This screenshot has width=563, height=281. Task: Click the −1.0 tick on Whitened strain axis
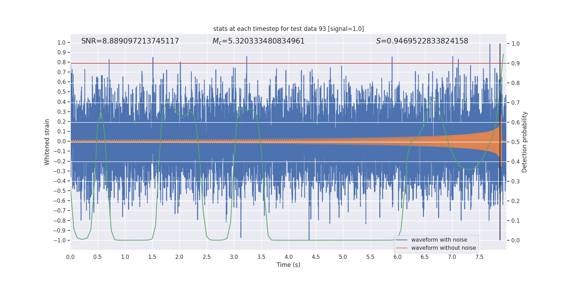[x=59, y=240]
